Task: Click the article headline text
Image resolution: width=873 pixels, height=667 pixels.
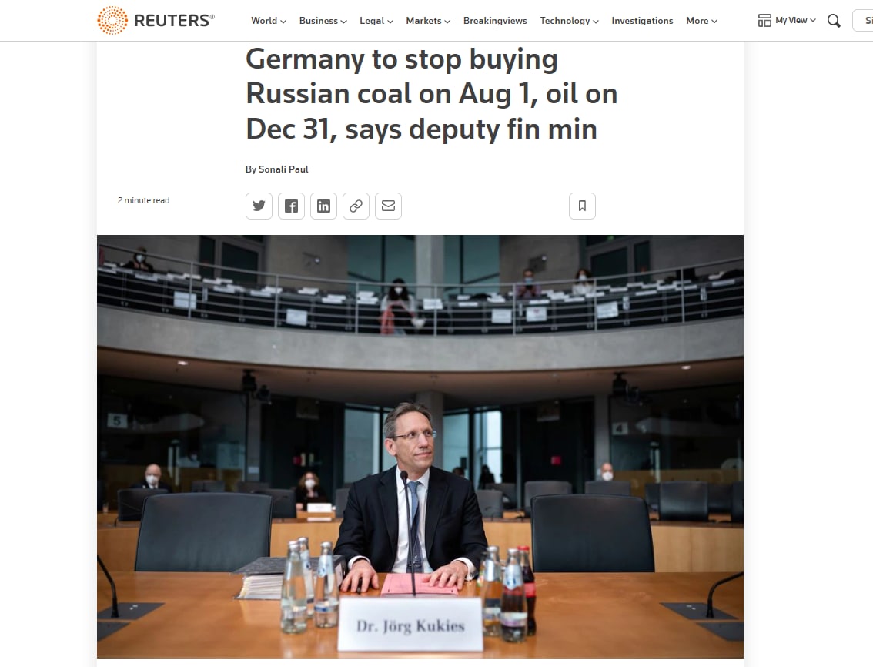Action: [x=431, y=94]
